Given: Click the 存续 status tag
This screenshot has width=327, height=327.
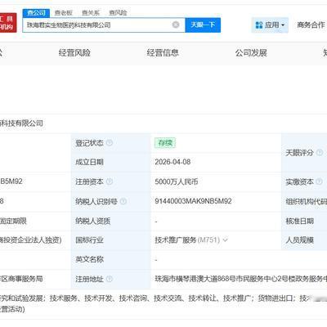Looking at the screenshot, I should 165,143.
